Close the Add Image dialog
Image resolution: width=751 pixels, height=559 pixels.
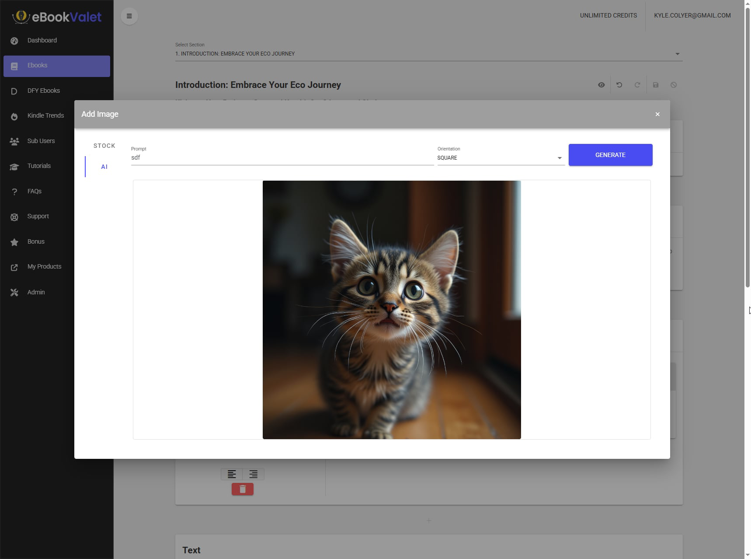[x=657, y=114]
